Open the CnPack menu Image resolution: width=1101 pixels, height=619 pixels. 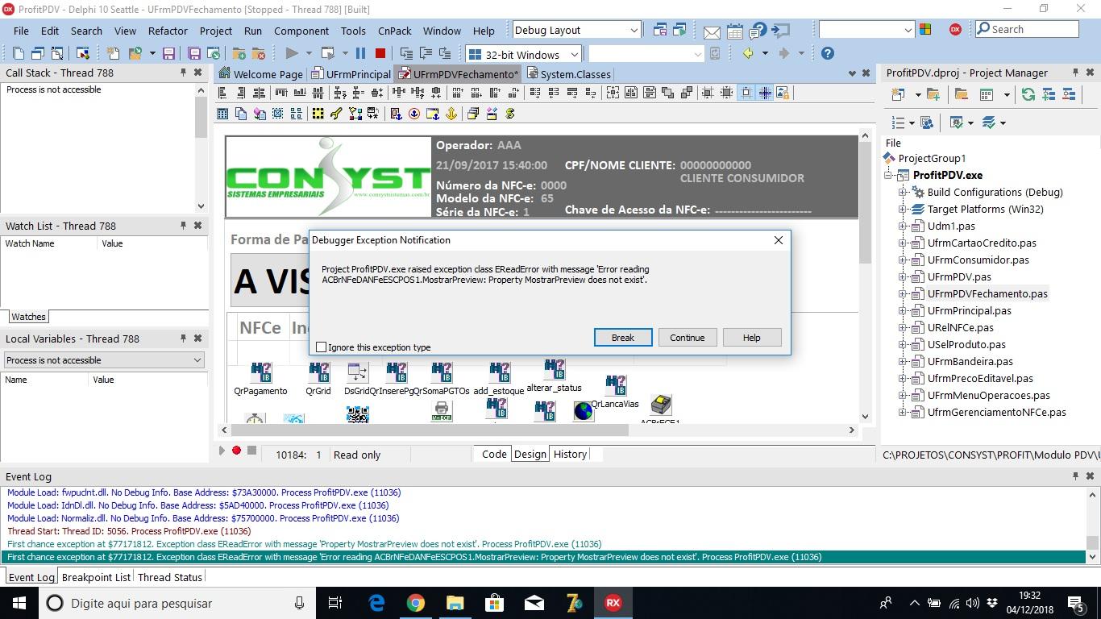tap(395, 31)
